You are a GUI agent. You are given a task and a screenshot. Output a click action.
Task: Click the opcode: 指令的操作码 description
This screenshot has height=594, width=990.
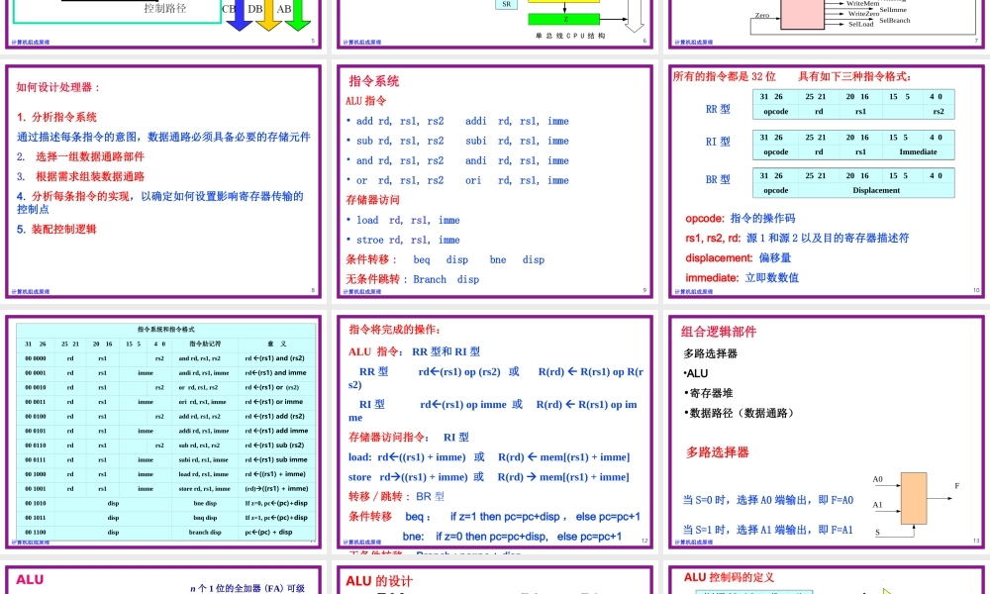pos(741,219)
